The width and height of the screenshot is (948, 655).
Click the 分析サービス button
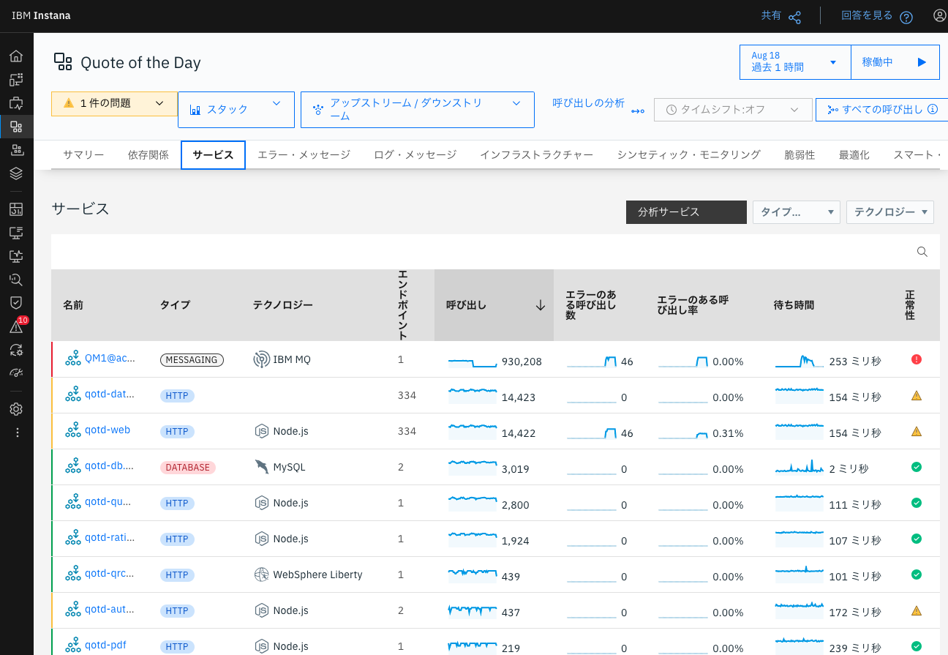pos(685,212)
